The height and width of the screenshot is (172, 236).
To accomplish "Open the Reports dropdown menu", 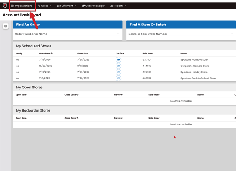I will pyautogui.click(x=118, y=6).
